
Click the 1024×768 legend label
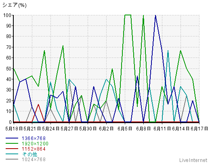[x=34, y=160]
